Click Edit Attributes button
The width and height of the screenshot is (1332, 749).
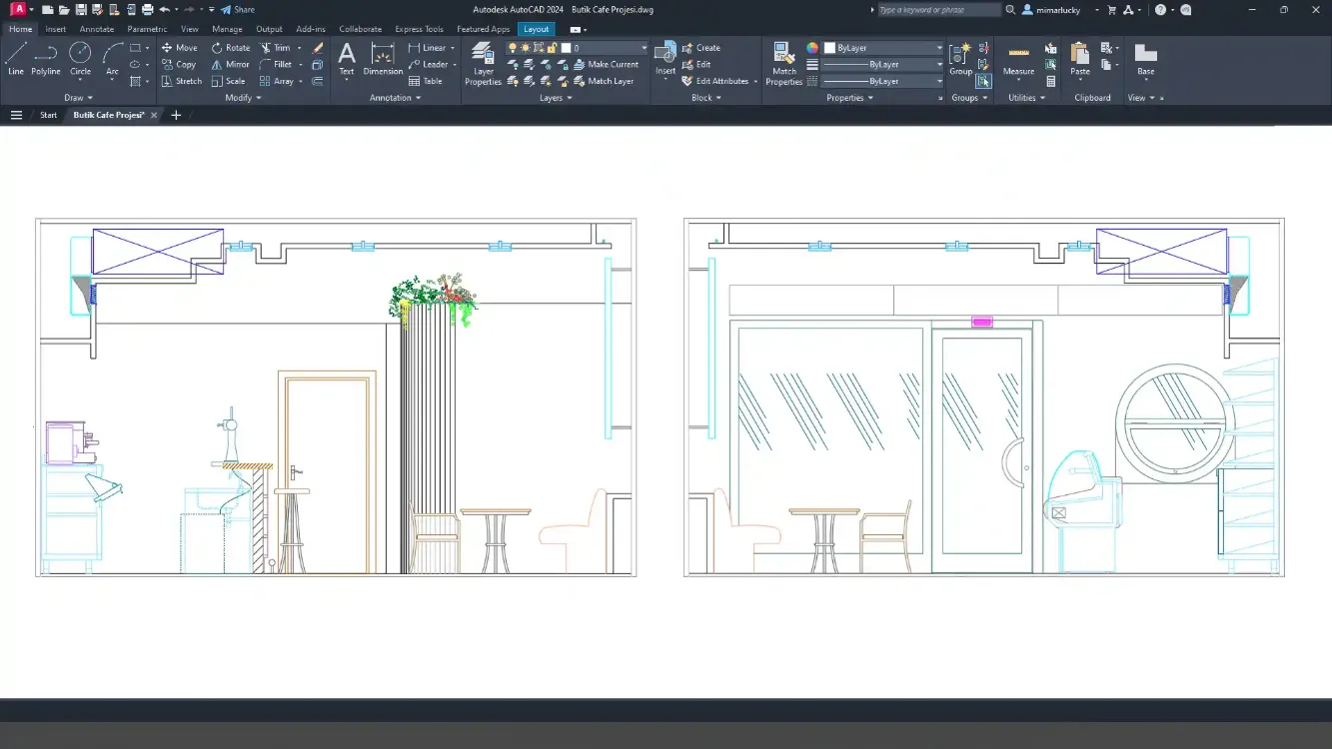[714, 82]
